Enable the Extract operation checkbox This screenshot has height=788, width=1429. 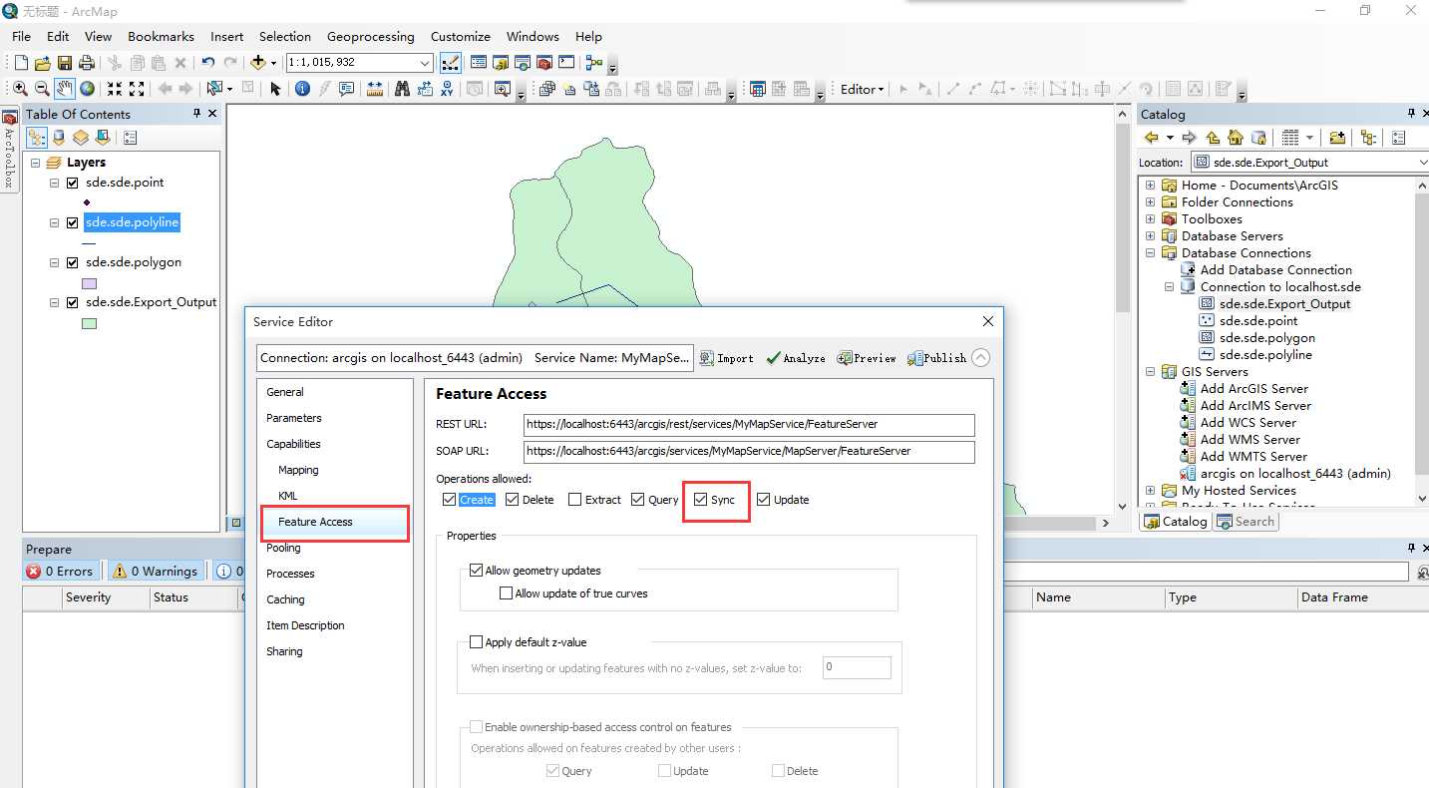click(575, 500)
